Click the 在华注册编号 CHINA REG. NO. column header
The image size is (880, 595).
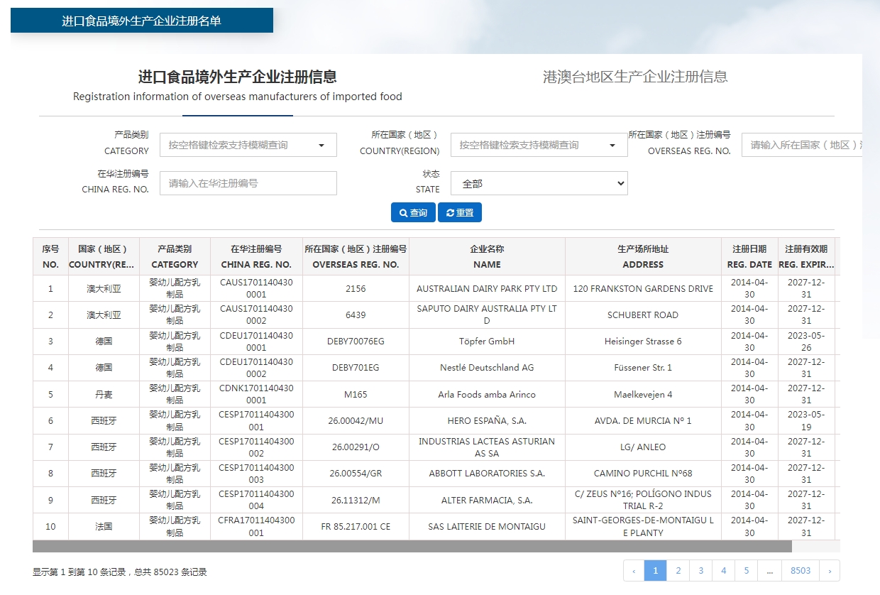(x=256, y=257)
